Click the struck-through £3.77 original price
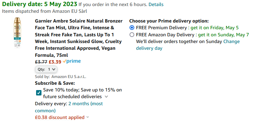254x121 pixels. 41,62
